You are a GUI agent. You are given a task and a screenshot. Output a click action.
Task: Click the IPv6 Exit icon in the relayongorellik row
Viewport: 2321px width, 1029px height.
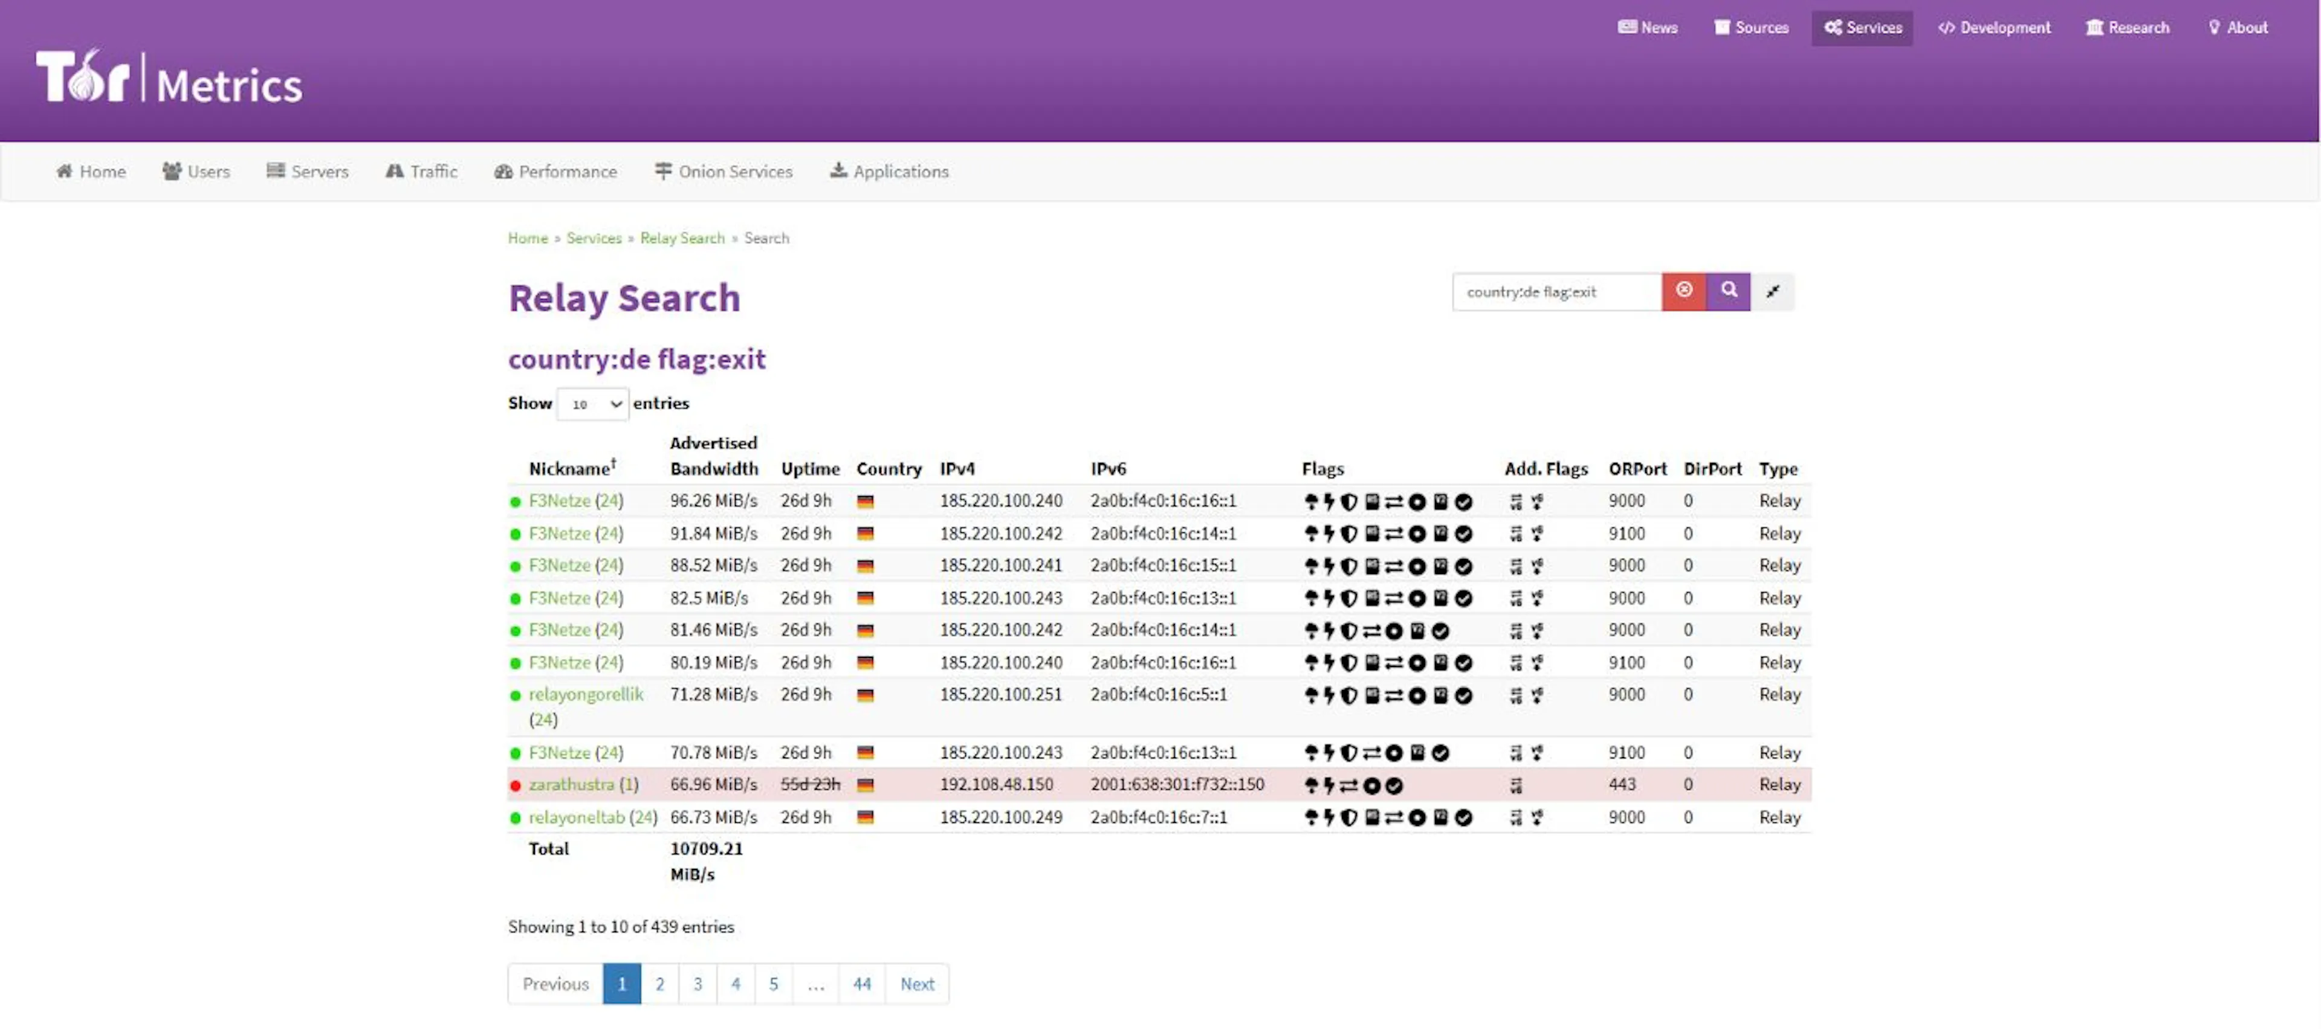[x=1537, y=695]
